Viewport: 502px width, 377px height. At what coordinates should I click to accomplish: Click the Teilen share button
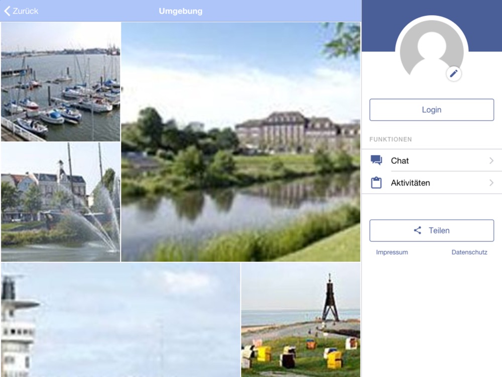tap(432, 231)
